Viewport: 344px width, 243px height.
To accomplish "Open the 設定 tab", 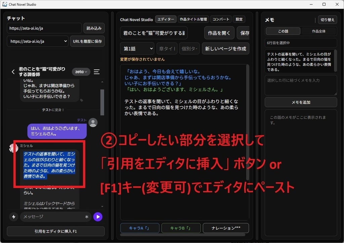I will tap(239, 19).
